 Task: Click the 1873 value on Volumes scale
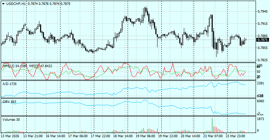[x=261, y=119]
